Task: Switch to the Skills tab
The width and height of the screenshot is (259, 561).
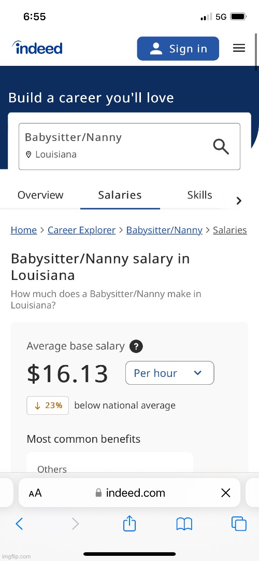Action: coord(200,195)
